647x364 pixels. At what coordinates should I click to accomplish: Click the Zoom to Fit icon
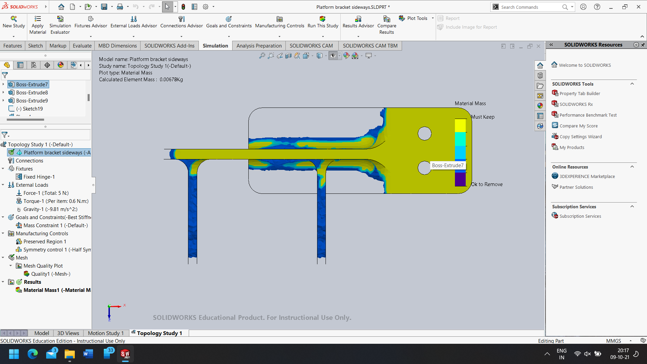pos(262,56)
